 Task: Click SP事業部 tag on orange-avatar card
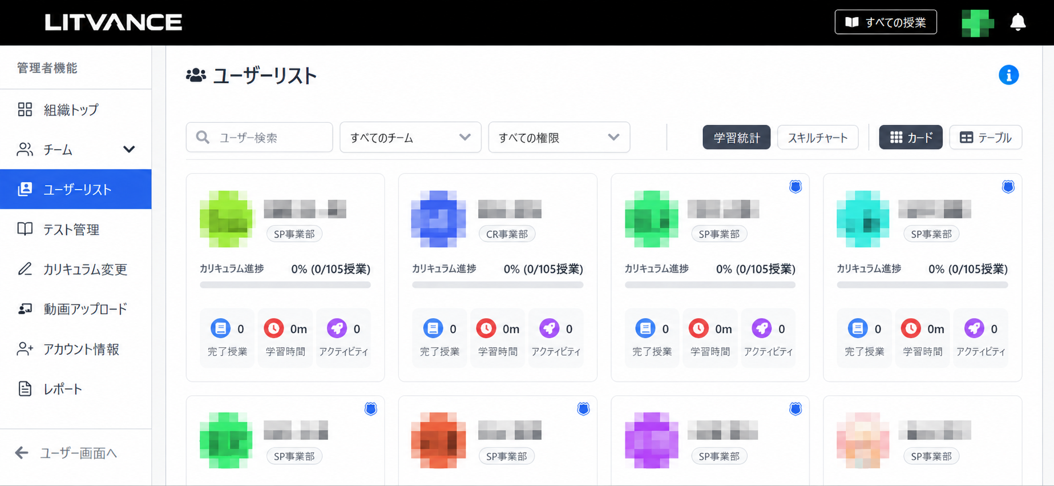pyautogui.click(x=507, y=456)
